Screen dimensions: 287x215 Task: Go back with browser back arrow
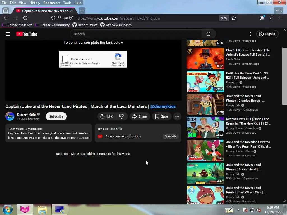(x=6, y=18)
